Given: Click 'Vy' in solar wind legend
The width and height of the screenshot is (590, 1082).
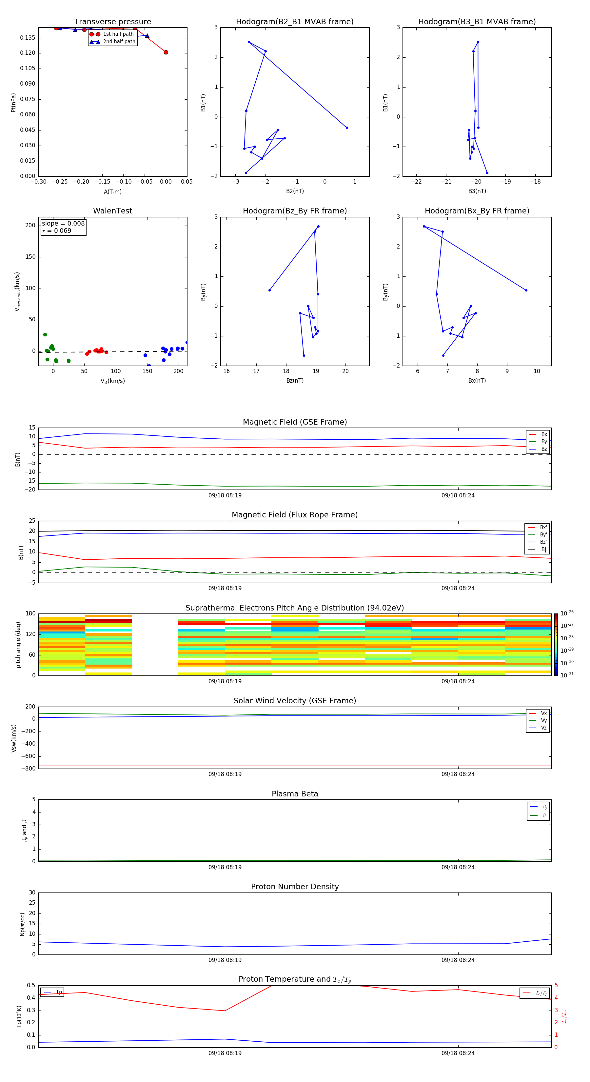Looking at the screenshot, I should click(538, 720).
